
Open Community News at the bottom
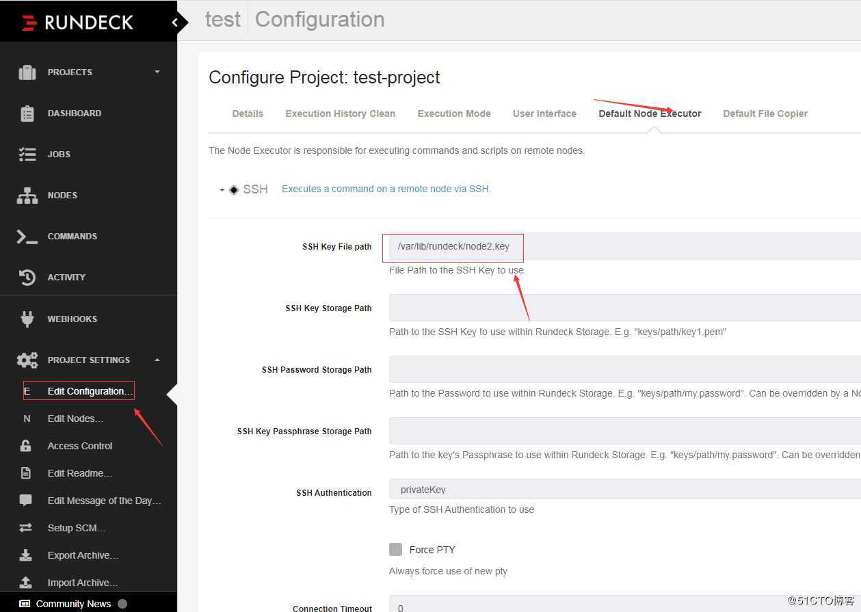click(73, 604)
